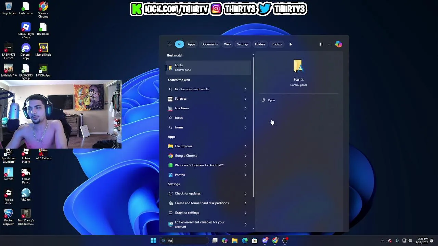Switch to Photos search filter

coord(276,44)
